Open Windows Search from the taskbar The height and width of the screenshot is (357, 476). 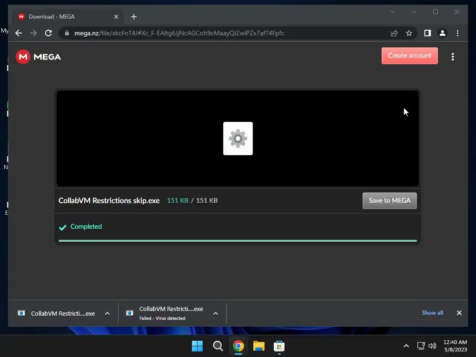[x=218, y=346]
